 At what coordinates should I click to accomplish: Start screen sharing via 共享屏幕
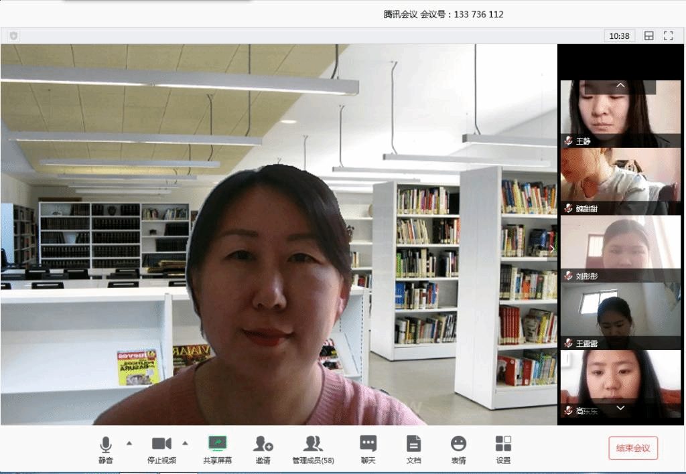click(218, 444)
